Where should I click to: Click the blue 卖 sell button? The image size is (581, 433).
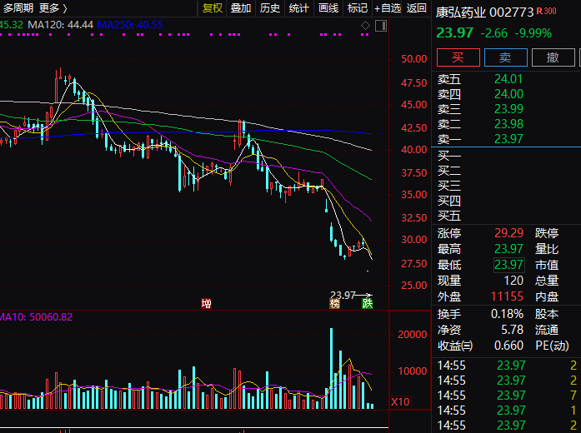coord(505,57)
